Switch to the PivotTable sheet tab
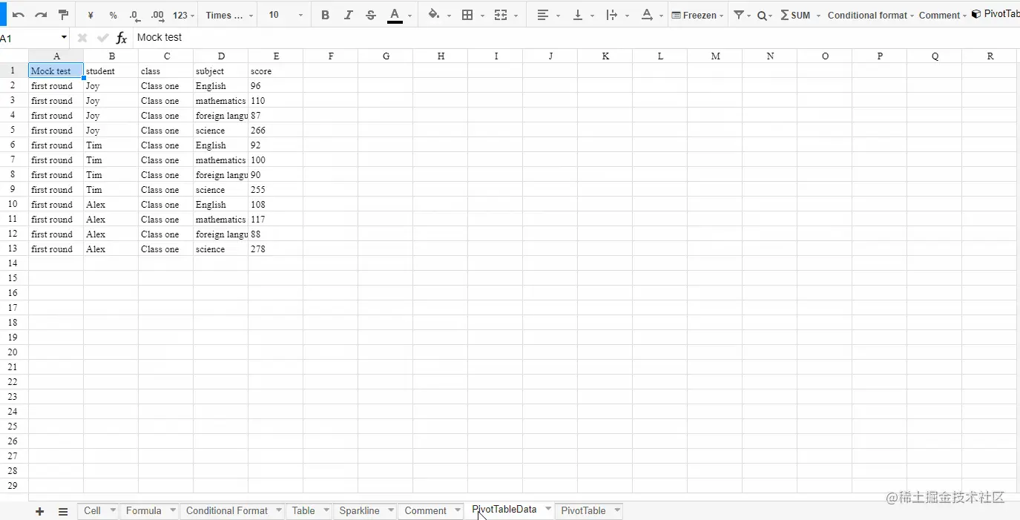The width and height of the screenshot is (1020, 520). (x=583, y=510)
